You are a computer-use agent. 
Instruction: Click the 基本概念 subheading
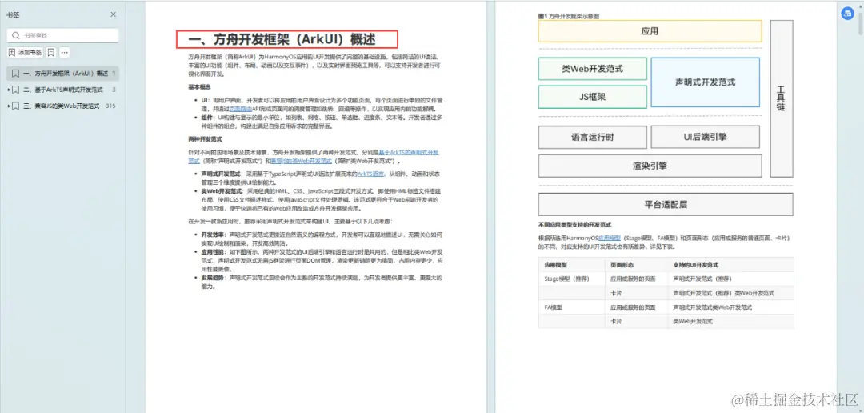coord(199,87)
